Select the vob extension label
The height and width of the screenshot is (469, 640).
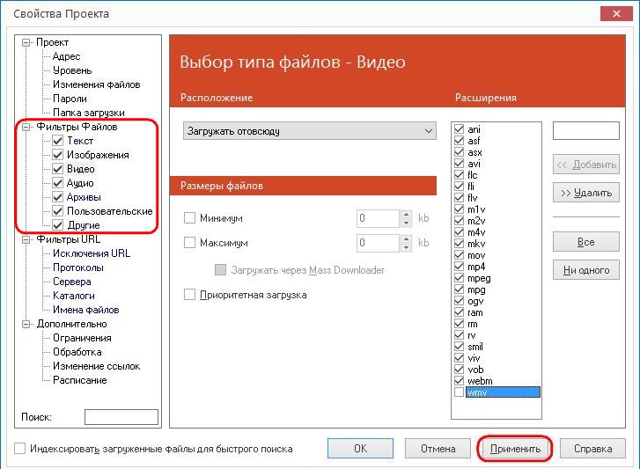pyautogui.click(x=475, y=370)
